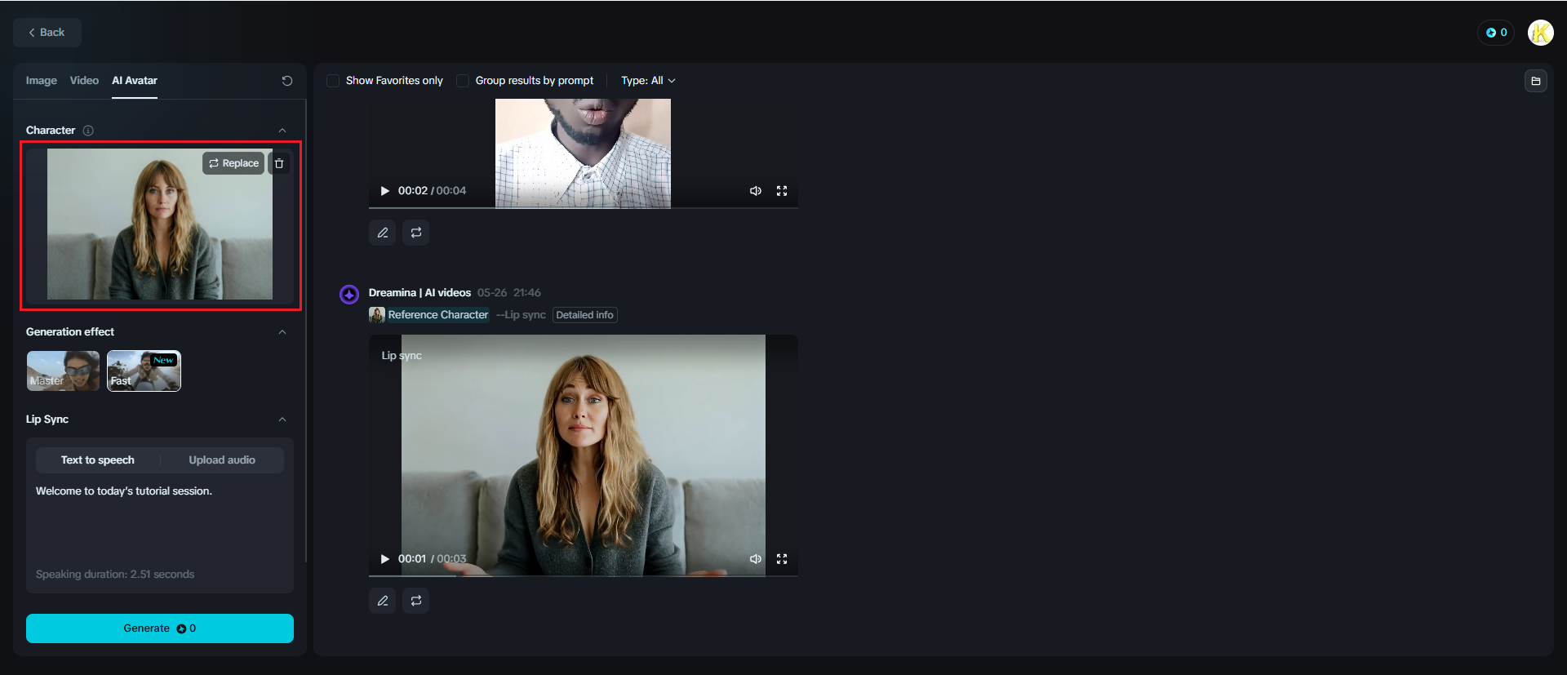The height and width of the screenshot is (675, 1567).
Task: Click the Generate button
Action: (x=160, y=628)
